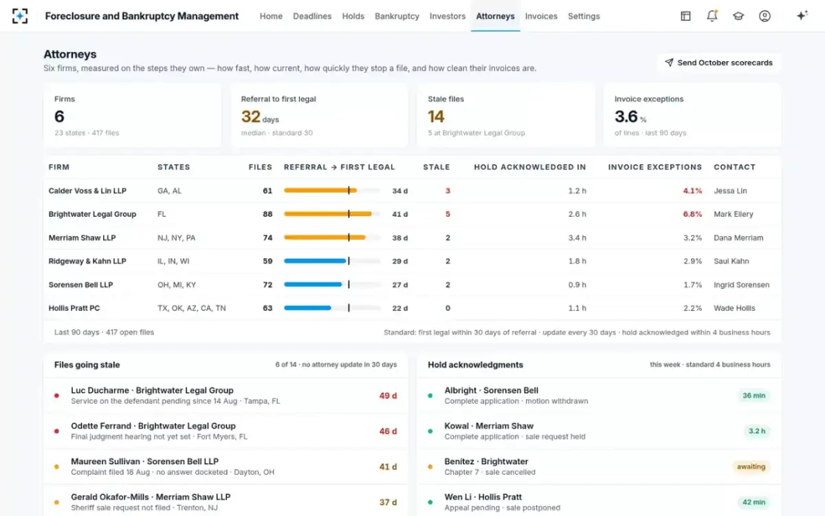This screenshot has width=825, height=516.
Task: Open firm Hollis Pratt PC
Action: tap(74, 308)
